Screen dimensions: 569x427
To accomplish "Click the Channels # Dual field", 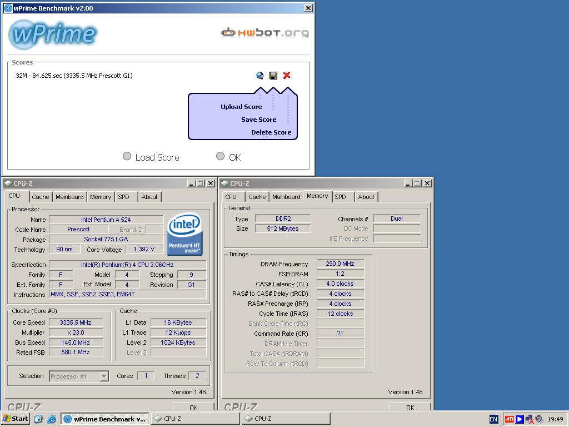I will (397, 219).
